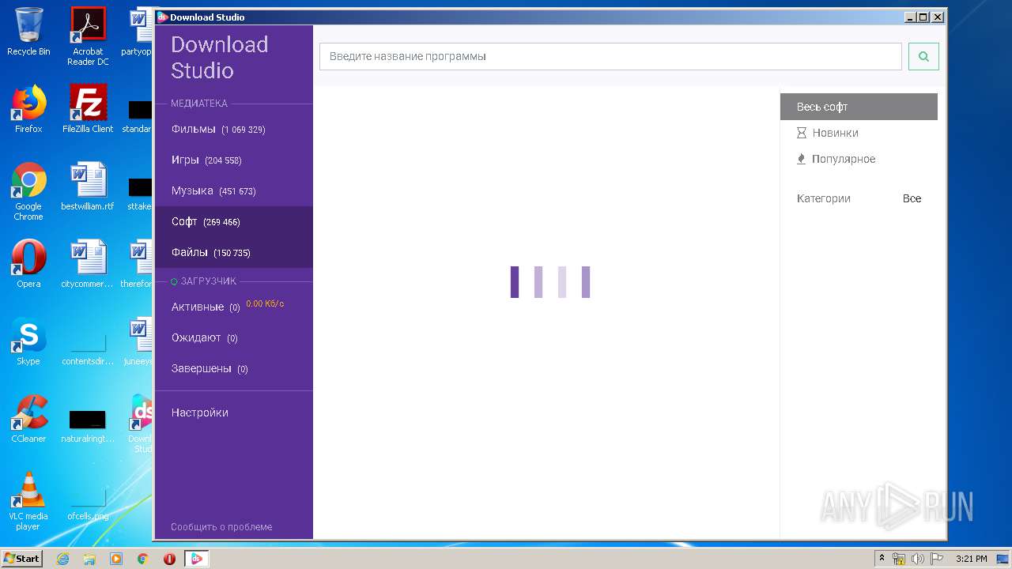The image size is (1012, 569).
Task: Show Завершены completed downloads
Action: [x=234, y=368]
